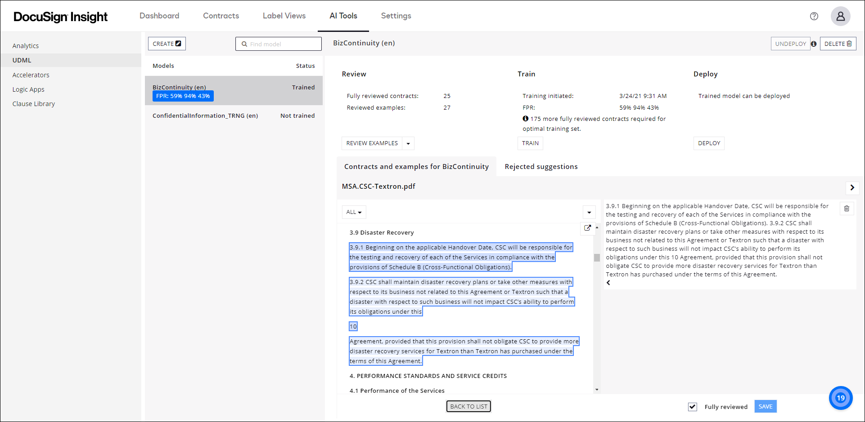Open Analytics in the sidebar
The height and width of the screenshot is (422, 865).
pos(26,46)
